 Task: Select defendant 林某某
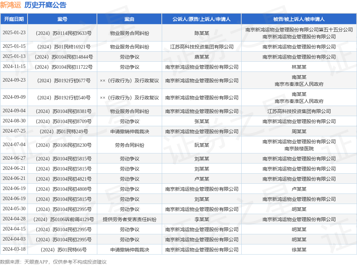tap(299, 67)
